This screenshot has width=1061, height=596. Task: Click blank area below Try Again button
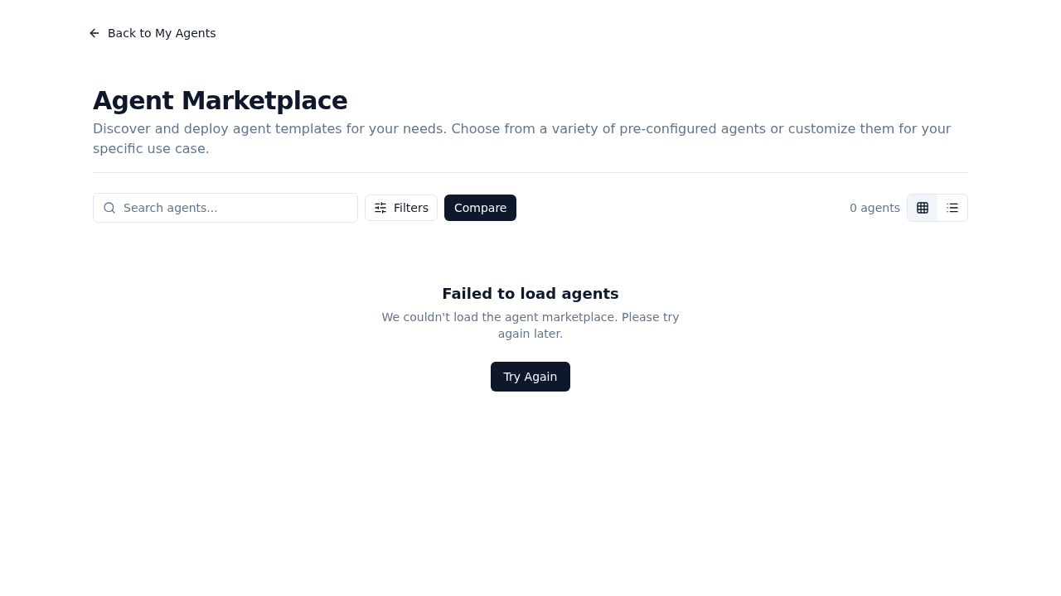point(530,480)
